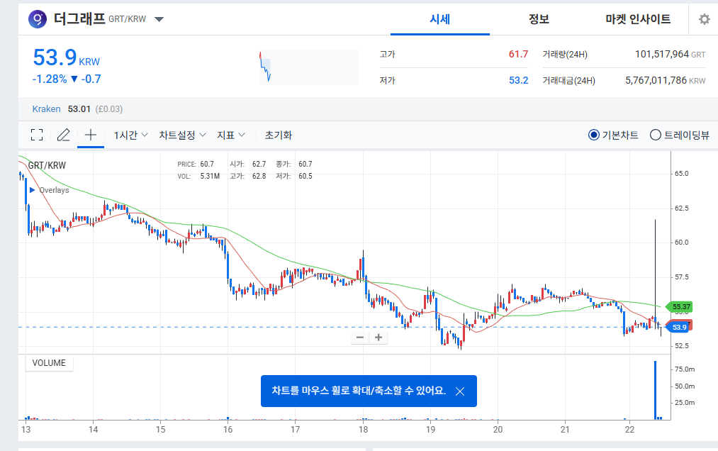Screen dimensions: 718x451
Task: Open the 지표 indicators dropdown
Action: tap(231, 135)
